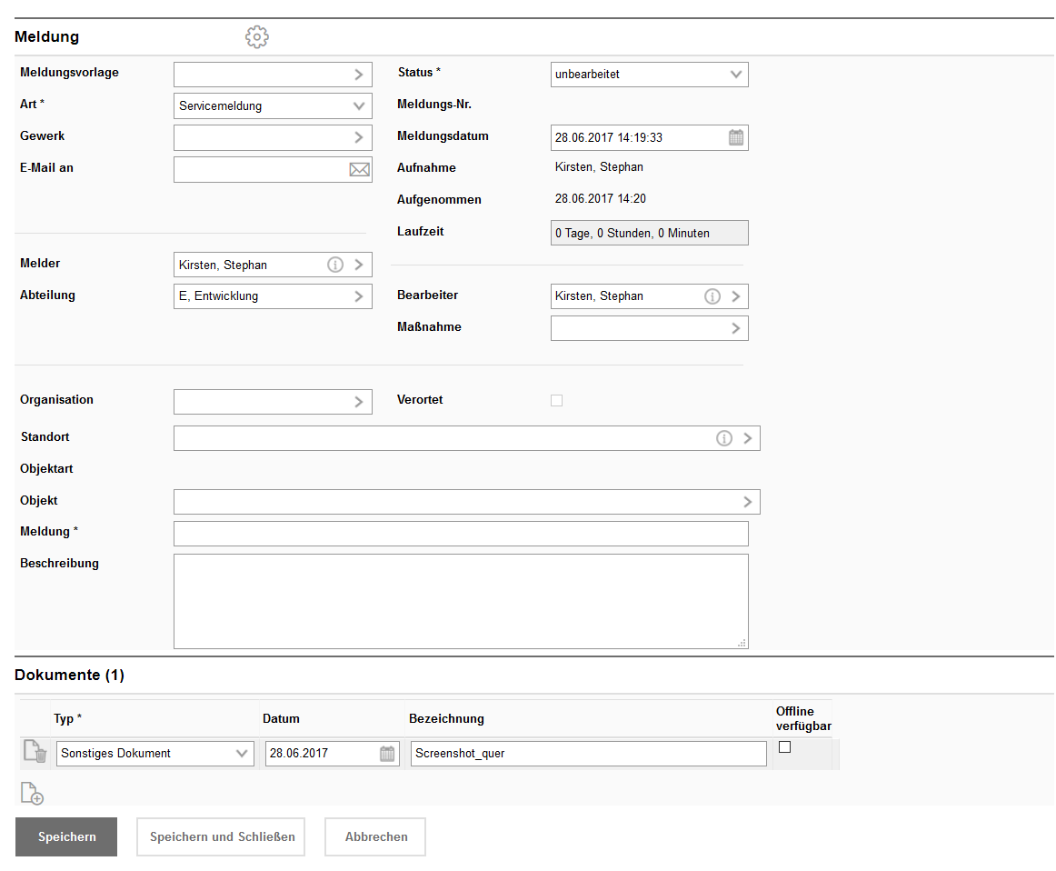Image resolution: width=1056 pixels, height=871 pixels.
Task: Expand the Typ dropdown Sonstiges Dokument
Action: pyautogui.click(x=242, y=754)
